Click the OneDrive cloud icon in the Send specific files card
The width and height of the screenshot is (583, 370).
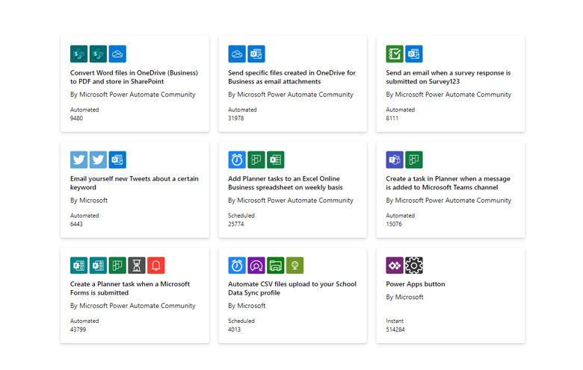pyautogui.click(x=237, y=54)
